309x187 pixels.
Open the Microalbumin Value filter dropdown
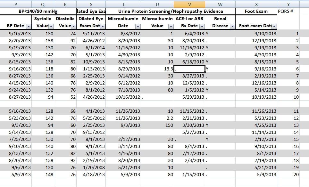click(171, 26)
